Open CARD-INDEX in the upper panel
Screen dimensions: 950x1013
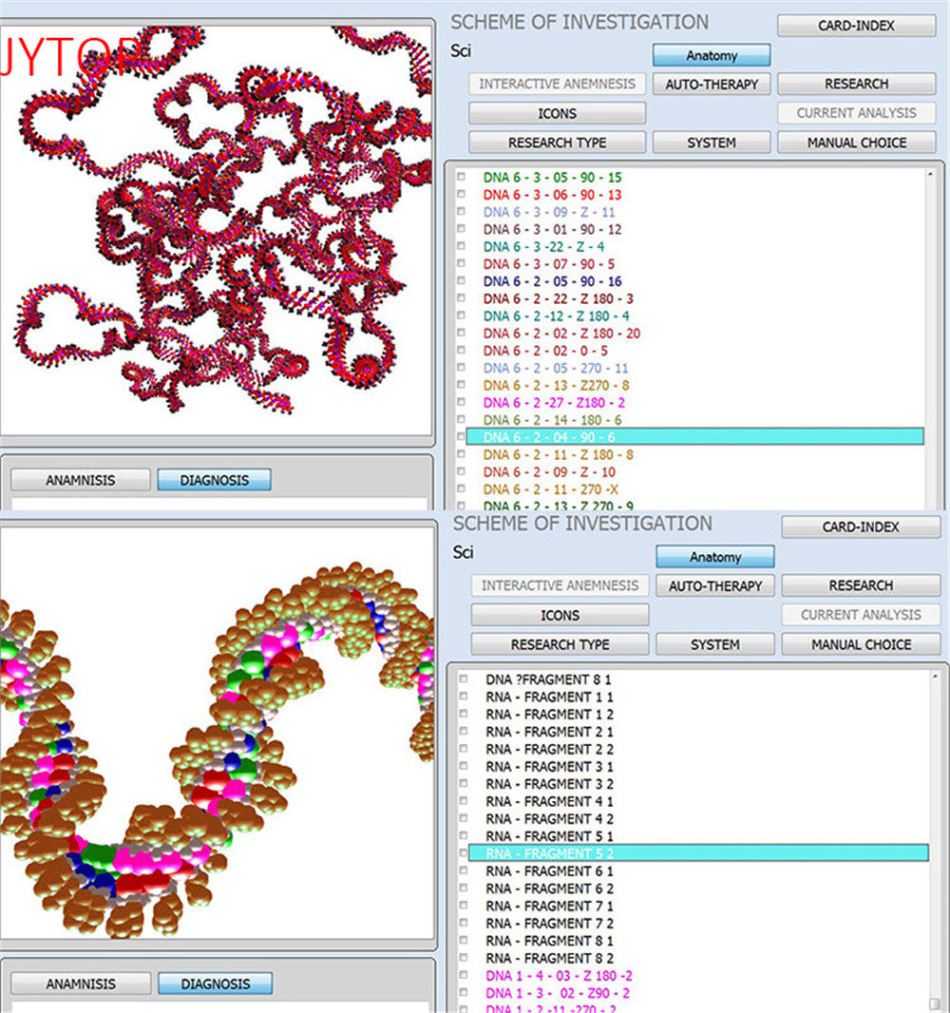(856, 26)
